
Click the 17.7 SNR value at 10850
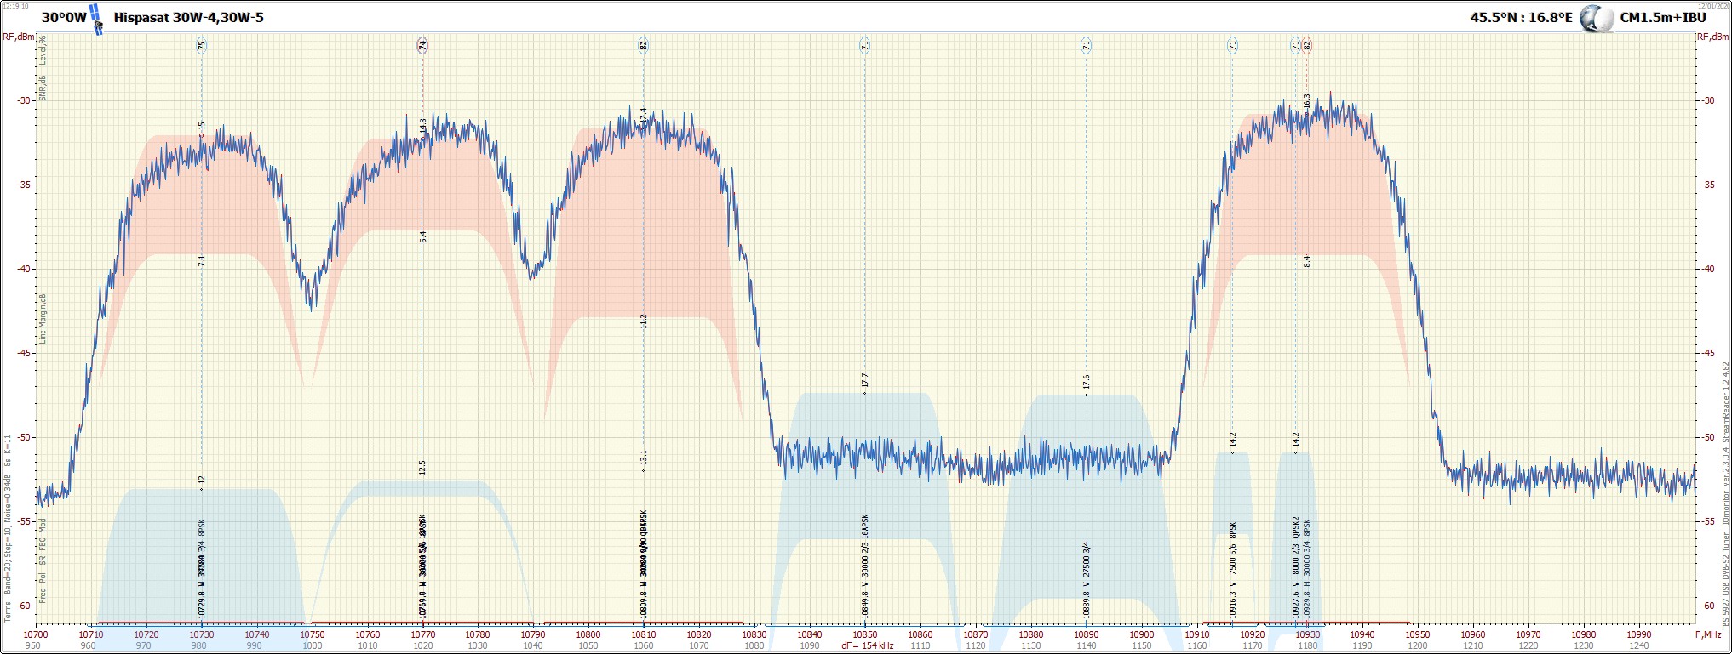tap(864, 381)
